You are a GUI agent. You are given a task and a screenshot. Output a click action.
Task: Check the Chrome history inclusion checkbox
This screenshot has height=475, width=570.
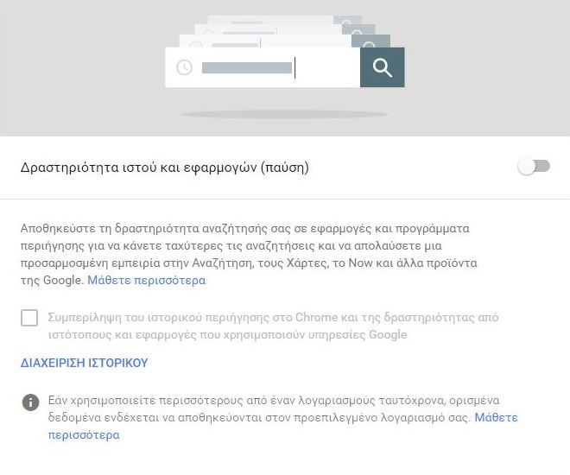pos(29,318)
